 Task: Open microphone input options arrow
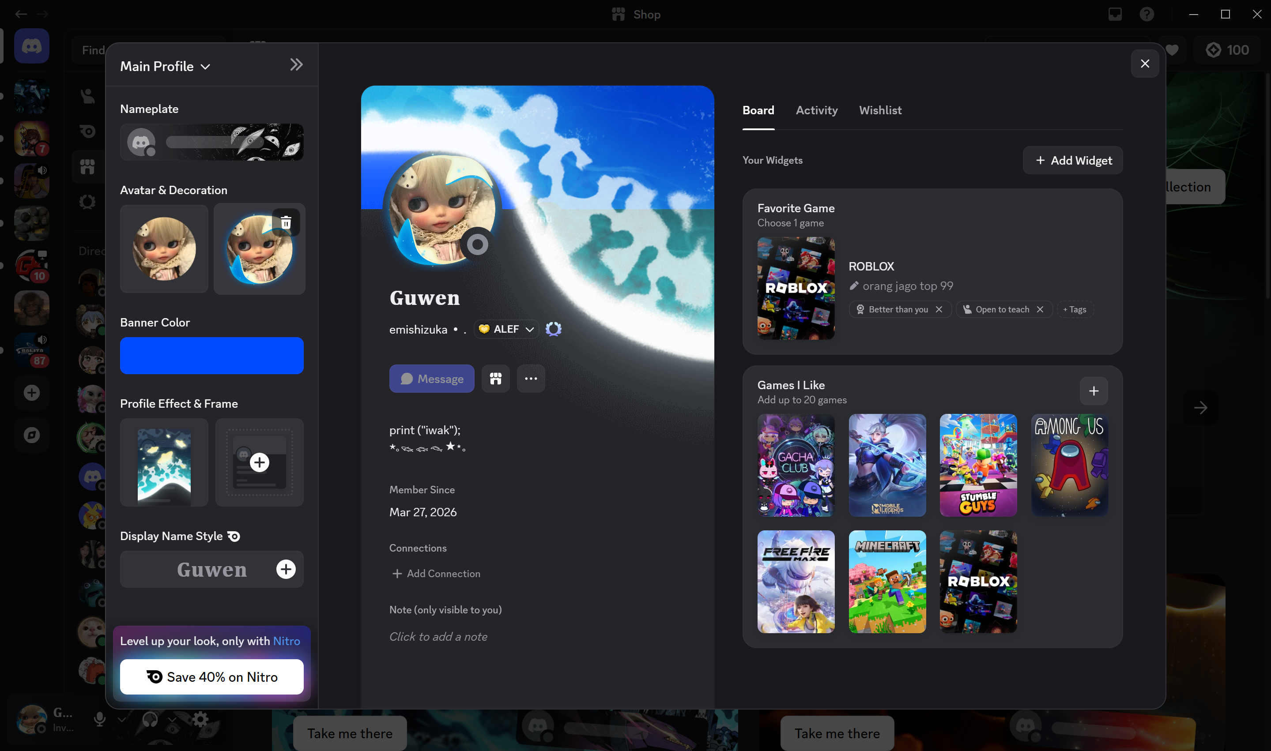(122, 719)
